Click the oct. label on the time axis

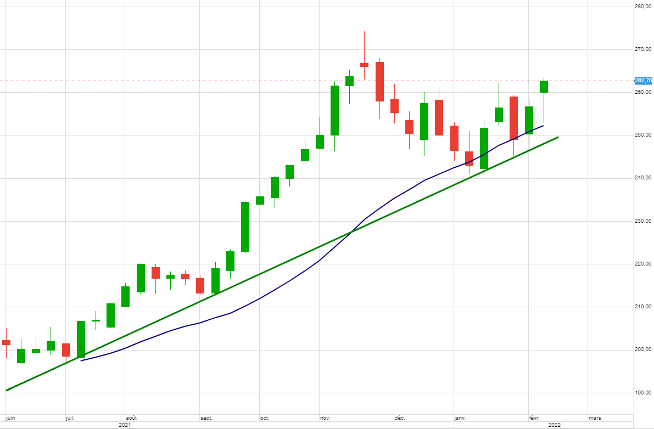pos(265,418)
